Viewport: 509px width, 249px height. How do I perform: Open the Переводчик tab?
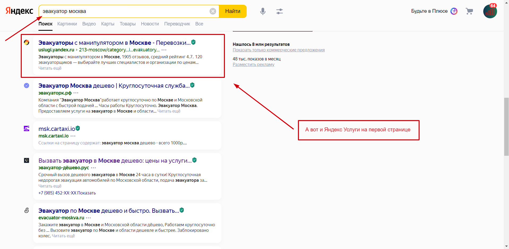coord(177,24)
